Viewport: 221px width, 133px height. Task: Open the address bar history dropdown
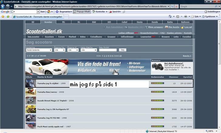(x=168, y=6)
